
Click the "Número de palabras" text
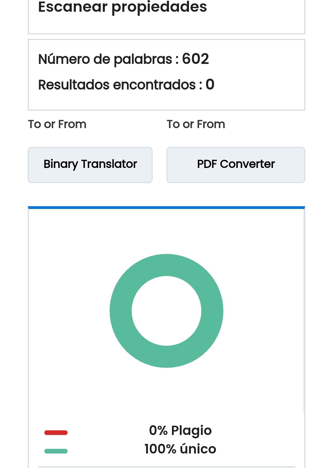pyautogui.click(x=105, y=59)
